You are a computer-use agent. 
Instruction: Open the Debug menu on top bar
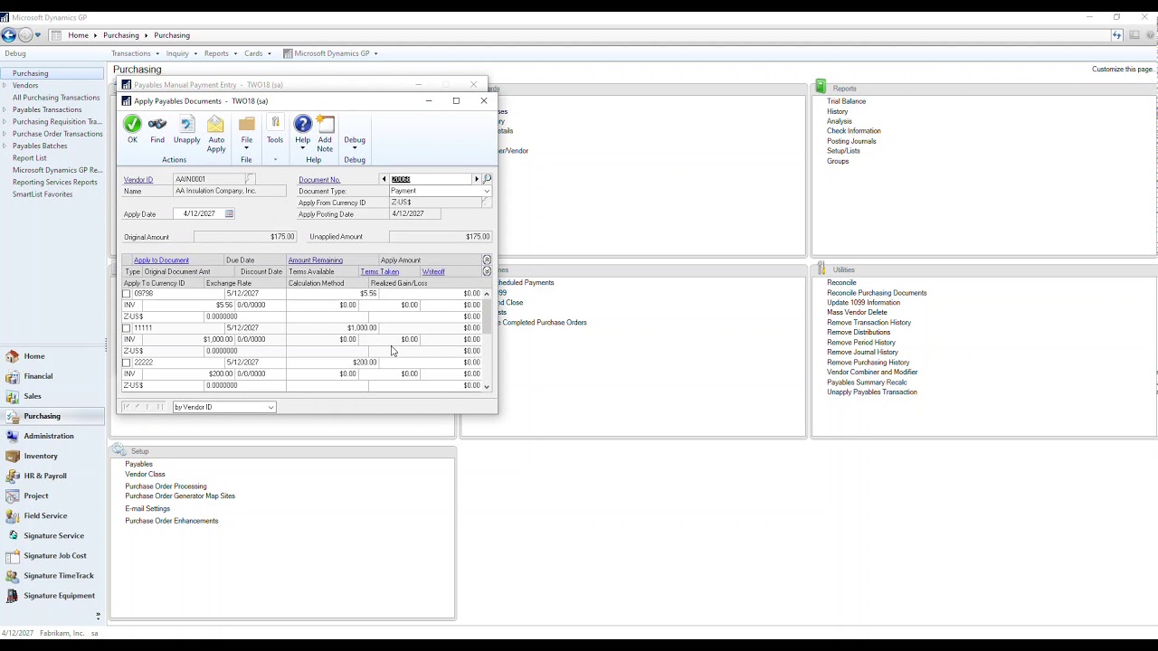point(14,53)
